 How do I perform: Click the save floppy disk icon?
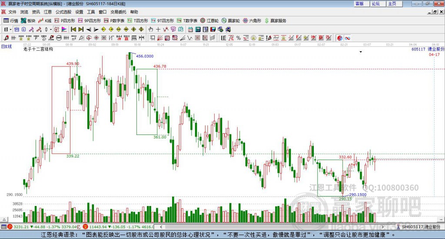(x=213, y=29)
